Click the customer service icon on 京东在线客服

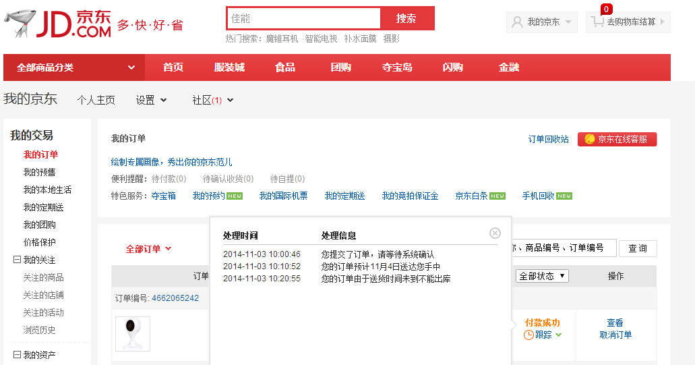(x=590, y=139)
